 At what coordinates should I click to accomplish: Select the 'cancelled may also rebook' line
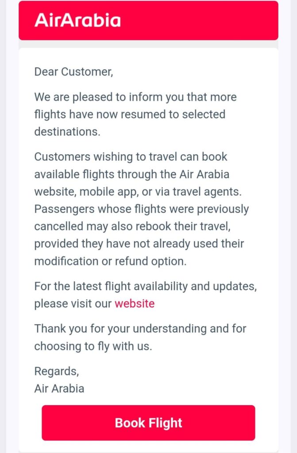click(x=139, y=226)
